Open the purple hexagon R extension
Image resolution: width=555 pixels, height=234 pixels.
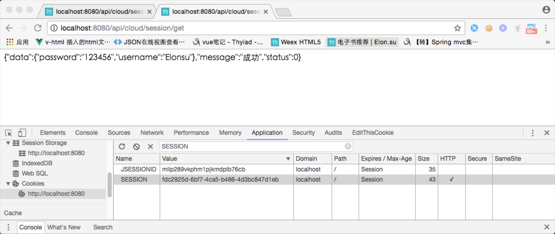pyautogui.click(x=503, y=28)
